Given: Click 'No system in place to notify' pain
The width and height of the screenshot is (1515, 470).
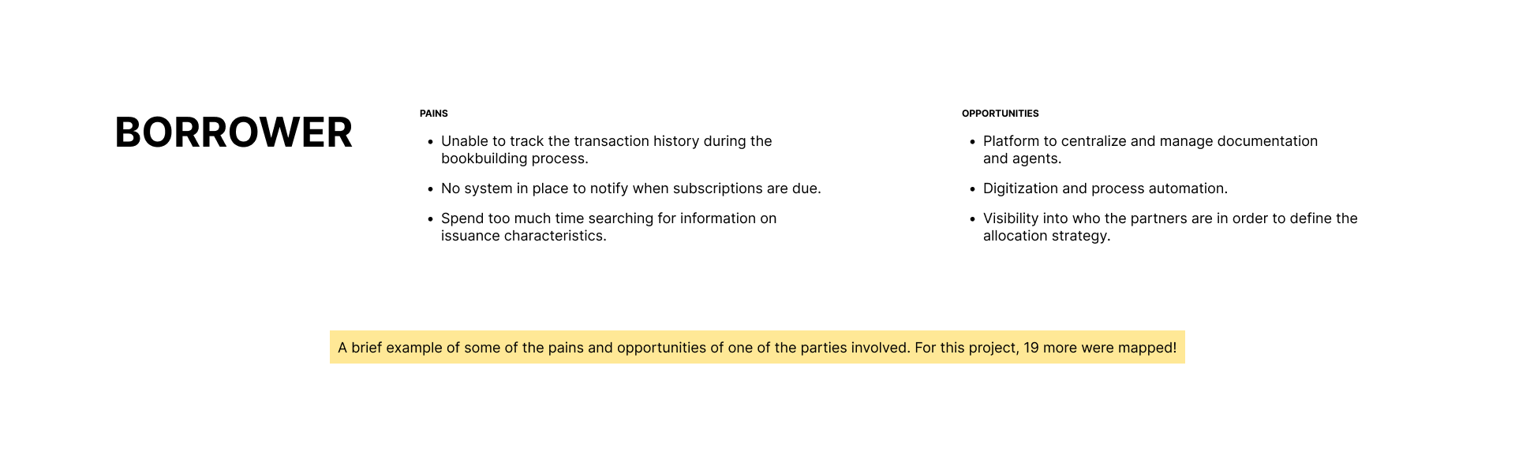Looking at the screenshot, I should pyautogui.click(x=630, y=188).
